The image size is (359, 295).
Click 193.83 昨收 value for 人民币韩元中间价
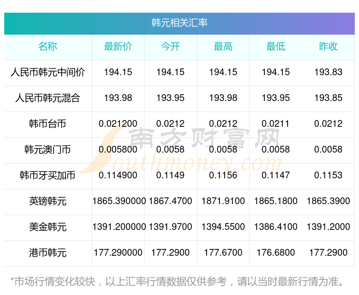328,72
